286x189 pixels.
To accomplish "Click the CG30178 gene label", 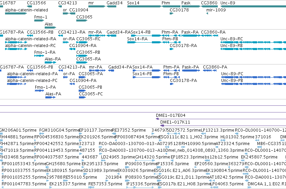I will pos(179,10).
